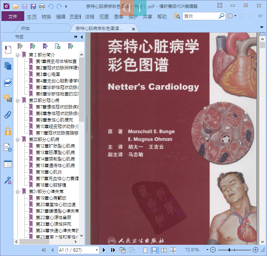The image size is (267, 256).
Task: Zoom in with the plus button
Action: point(255,250)
